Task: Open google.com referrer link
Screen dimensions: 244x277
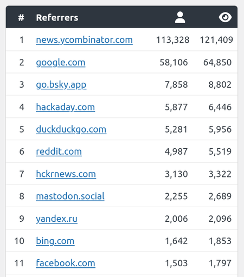Action: [61, 63]
